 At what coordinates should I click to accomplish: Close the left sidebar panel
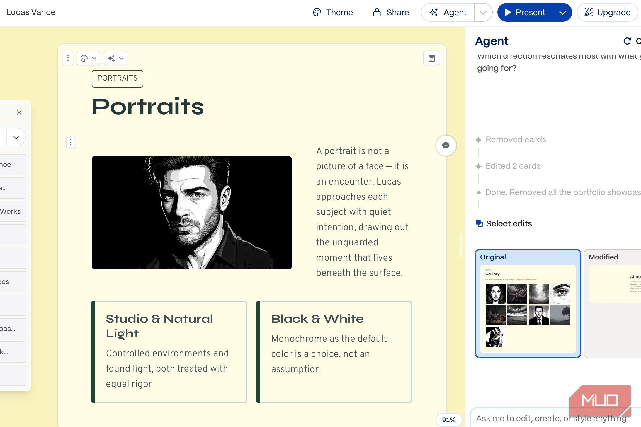[19, 112]
